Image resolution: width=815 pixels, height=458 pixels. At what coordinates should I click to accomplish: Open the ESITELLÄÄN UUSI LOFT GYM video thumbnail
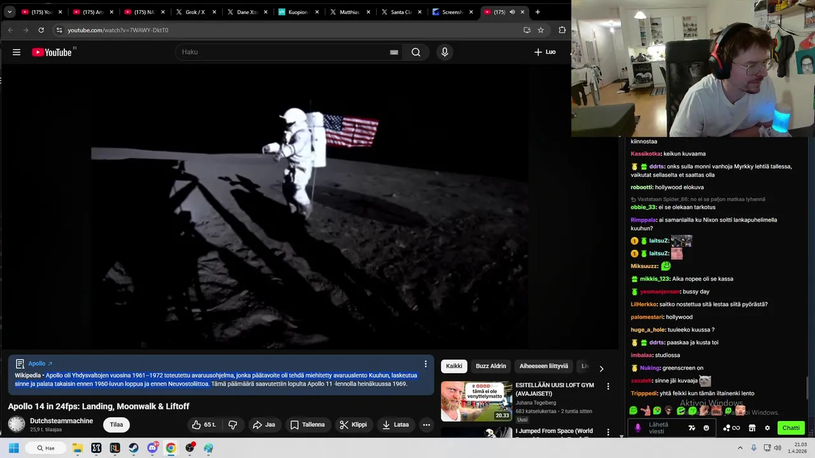[x=476, y=401]
